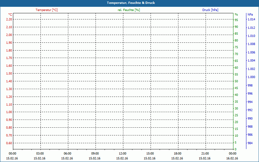The image size is (259, 162).
Task: Select the blue "Druck [hPa]" legend label
Action: point(210,10)
